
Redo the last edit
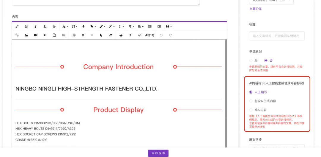[170, 35]
